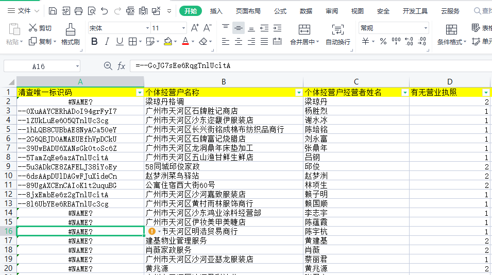Click the Save icon in quick toolbar
Screen dimensions: 492x275
coord(53,11)
